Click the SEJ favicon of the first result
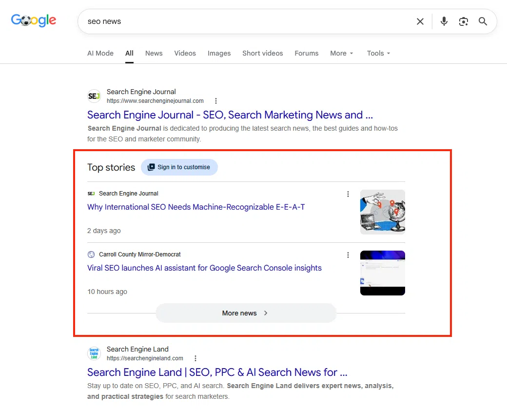Image resolution: width=507 pixels, height=411 pixels. click(94, 96)
